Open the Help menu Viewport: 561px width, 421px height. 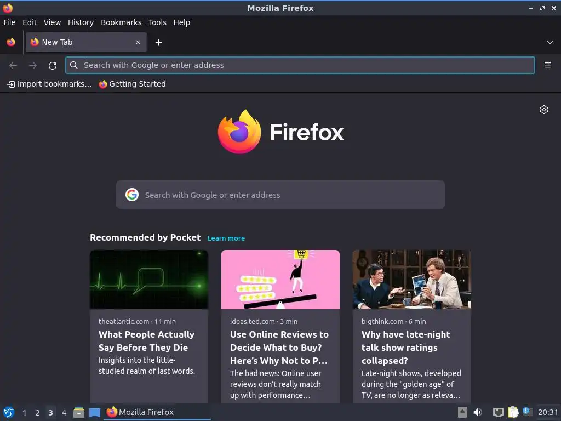pos(182,22)
